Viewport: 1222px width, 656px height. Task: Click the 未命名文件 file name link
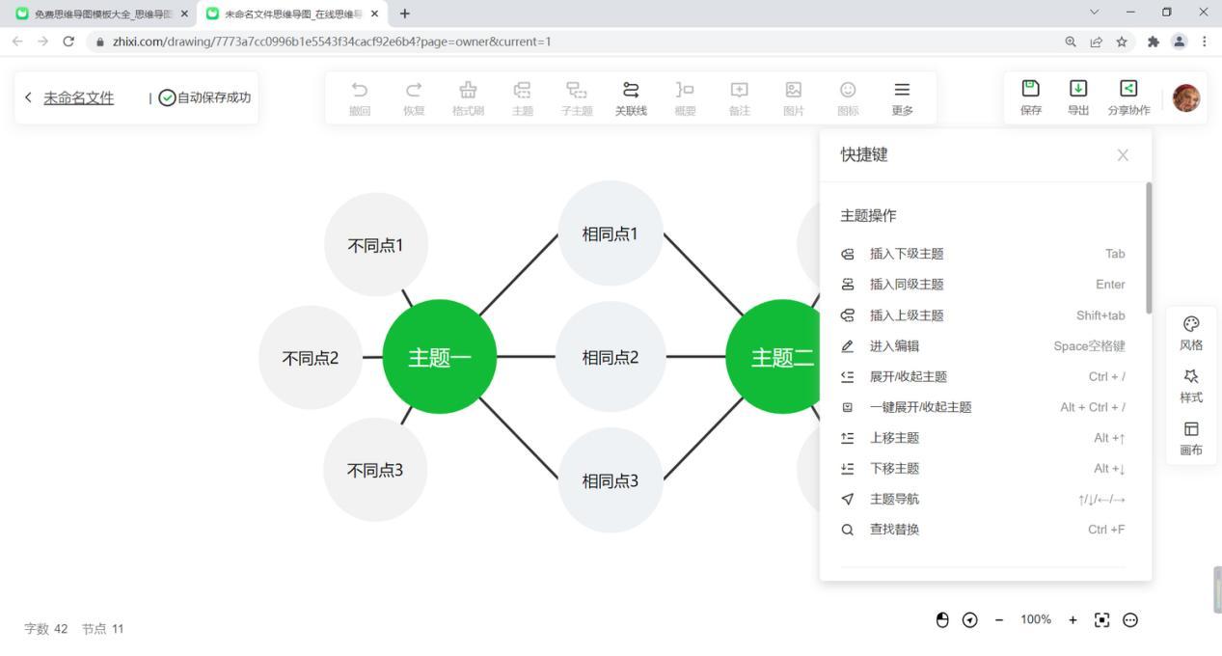pyautogui.click(x=79, y=97)
